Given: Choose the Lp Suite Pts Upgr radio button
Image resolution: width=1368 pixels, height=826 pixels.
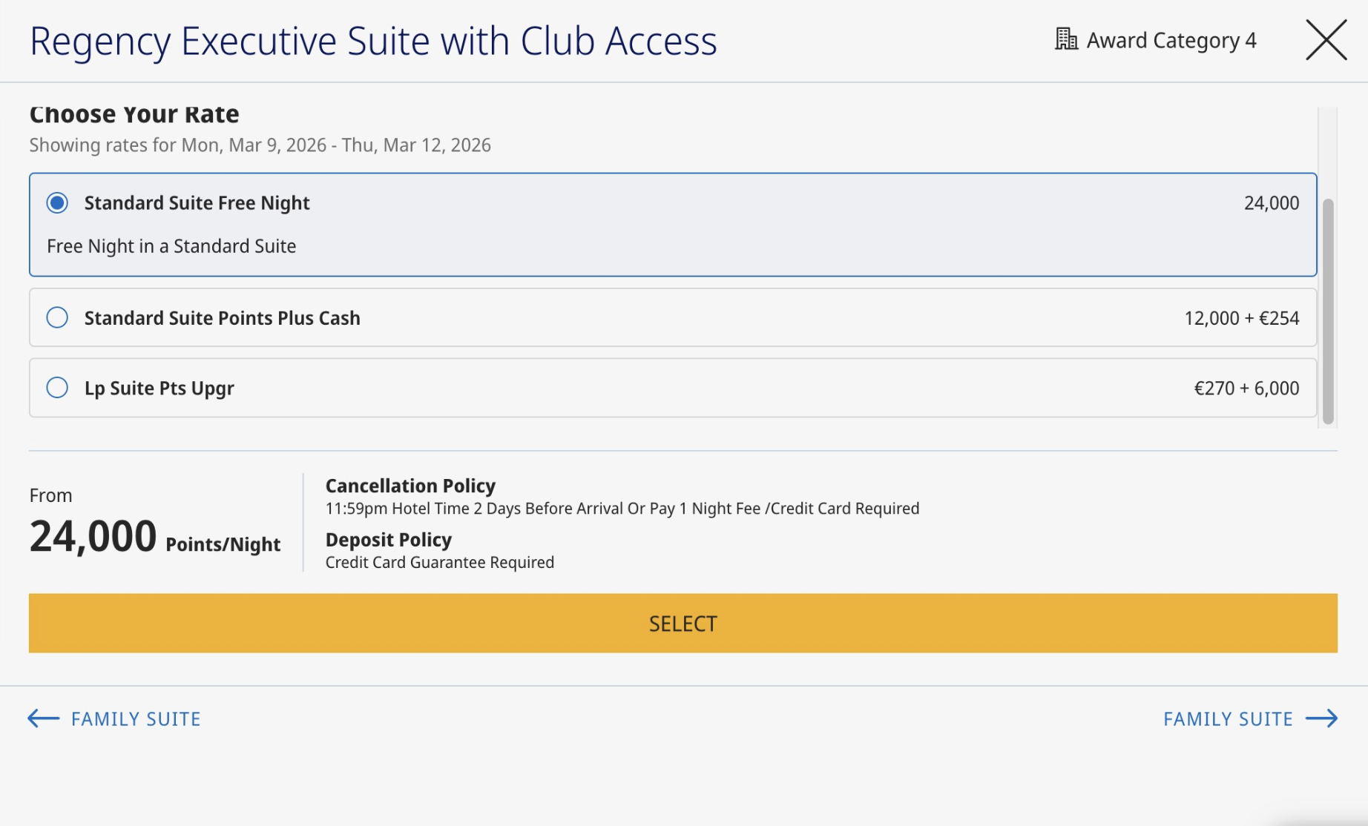Looking at the screenshot, I should click(x=57, y=388).
